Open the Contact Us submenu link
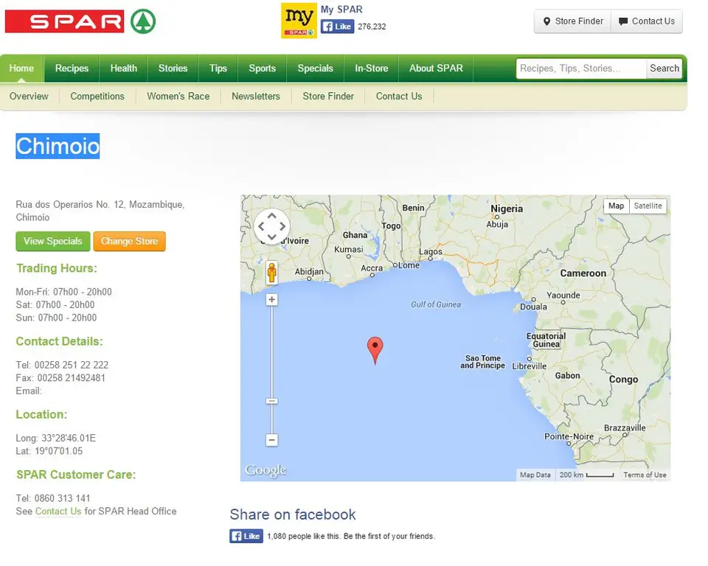Image resolution: width=708 pixels, height=566 pixels. (x=399, y=96)
